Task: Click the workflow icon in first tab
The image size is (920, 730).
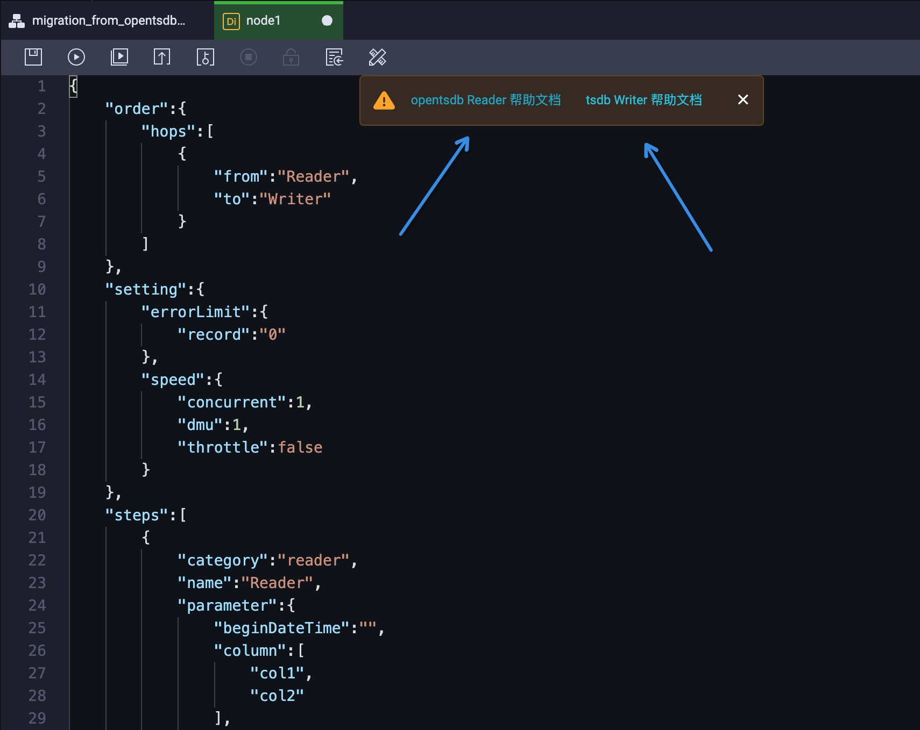Action: point(17,21)
